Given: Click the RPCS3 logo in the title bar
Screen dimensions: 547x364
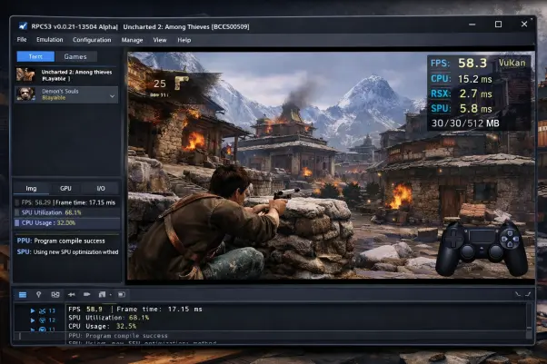Looking at the screenshot, I should coord(23,26).
